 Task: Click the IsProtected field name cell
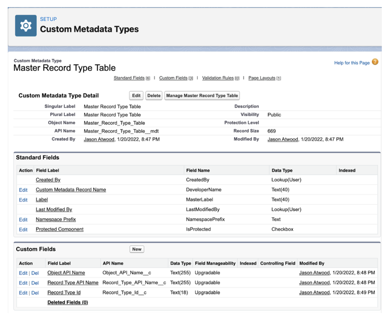pos(198,229)
